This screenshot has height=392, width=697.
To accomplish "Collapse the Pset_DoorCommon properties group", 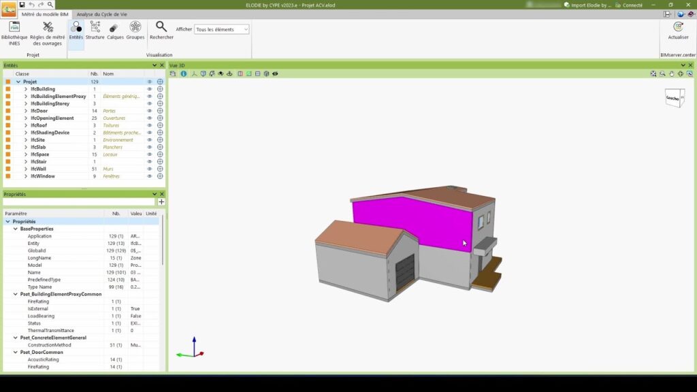I will tap(16, 353).
